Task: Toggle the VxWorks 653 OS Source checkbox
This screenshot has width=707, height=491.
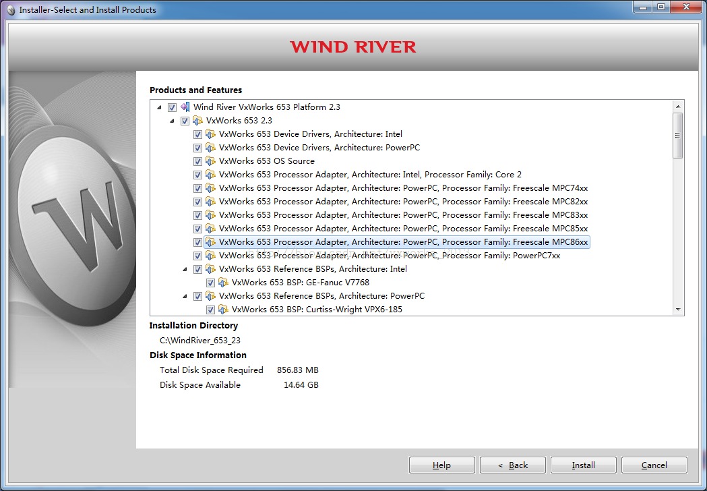Action: [x=197, y=162]
